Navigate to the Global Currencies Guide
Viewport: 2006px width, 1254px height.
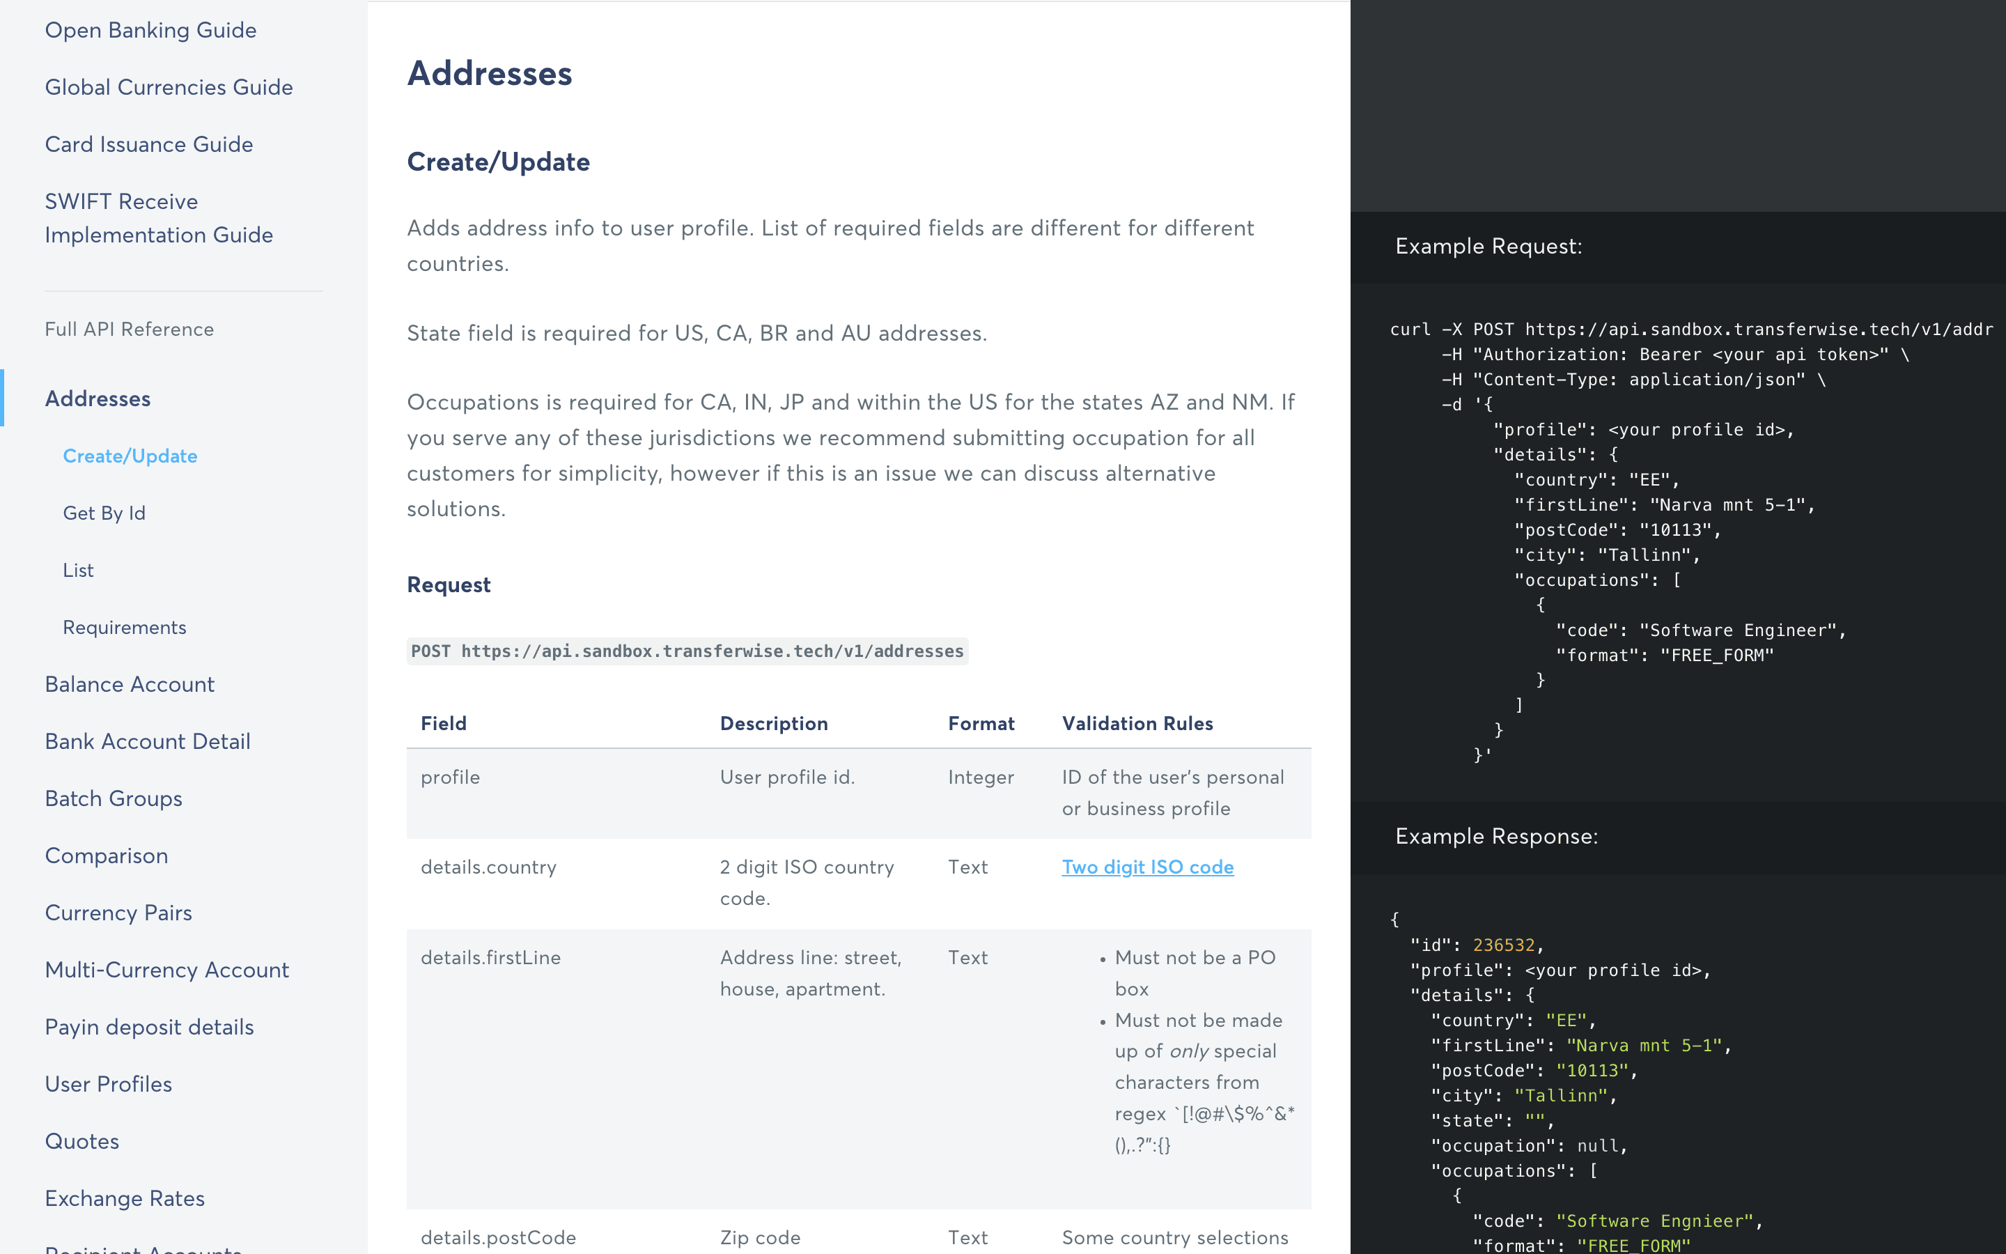point(169,87)
